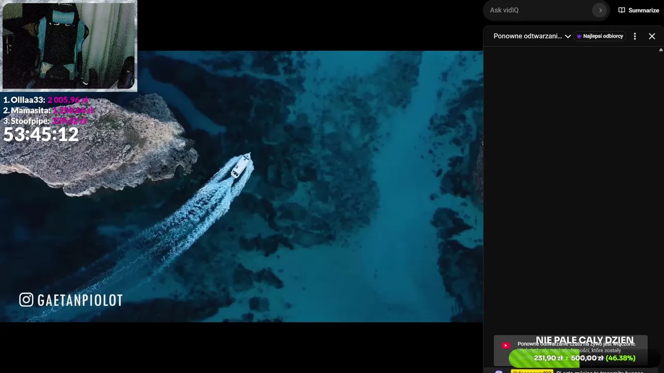Click the Summarize button

click(639, 10)
